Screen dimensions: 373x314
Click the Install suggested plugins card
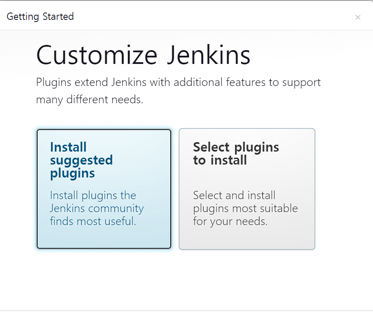(x=104, y=189)
